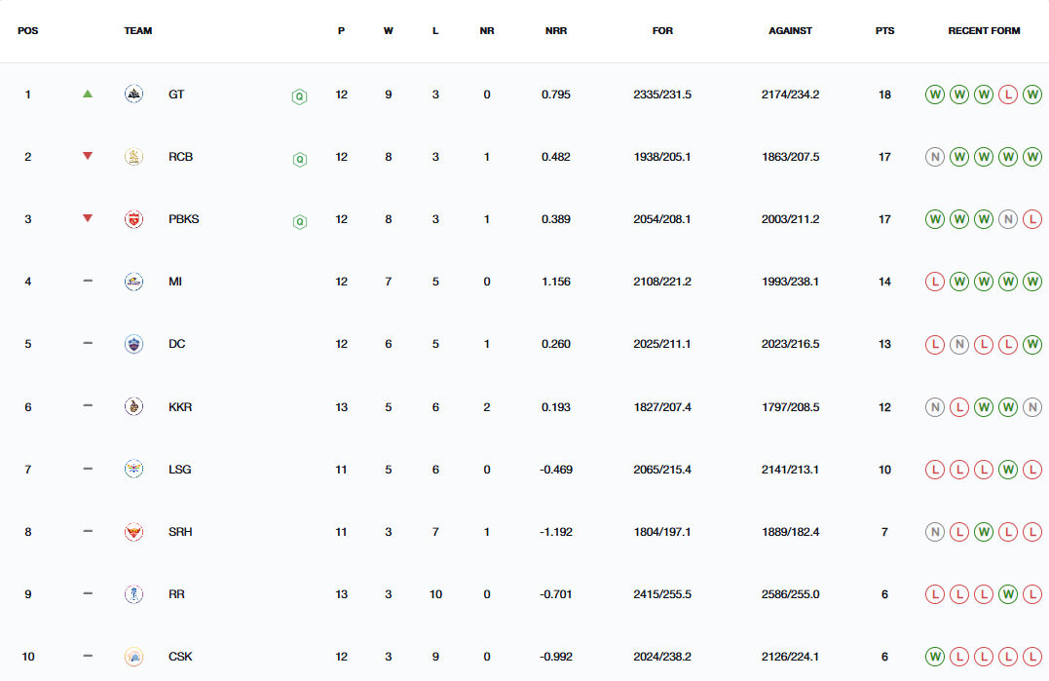The width and height of the screenshot is (1049, 681).
Task: Click RCB's red down-arrow position indicator
Action: click(x=88, y=157)
